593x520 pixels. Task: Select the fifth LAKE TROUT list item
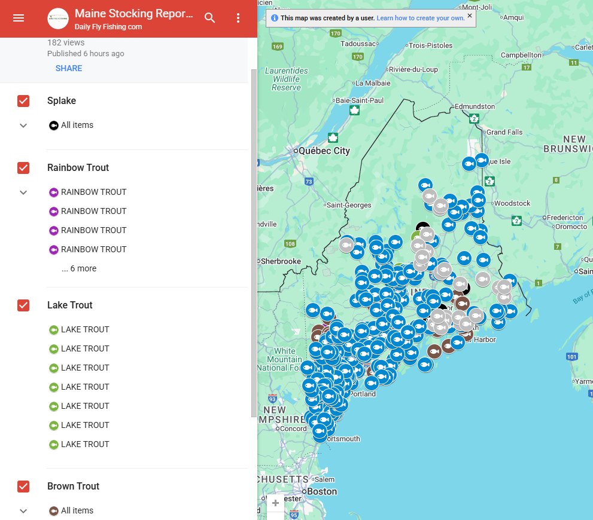[79, 406]
